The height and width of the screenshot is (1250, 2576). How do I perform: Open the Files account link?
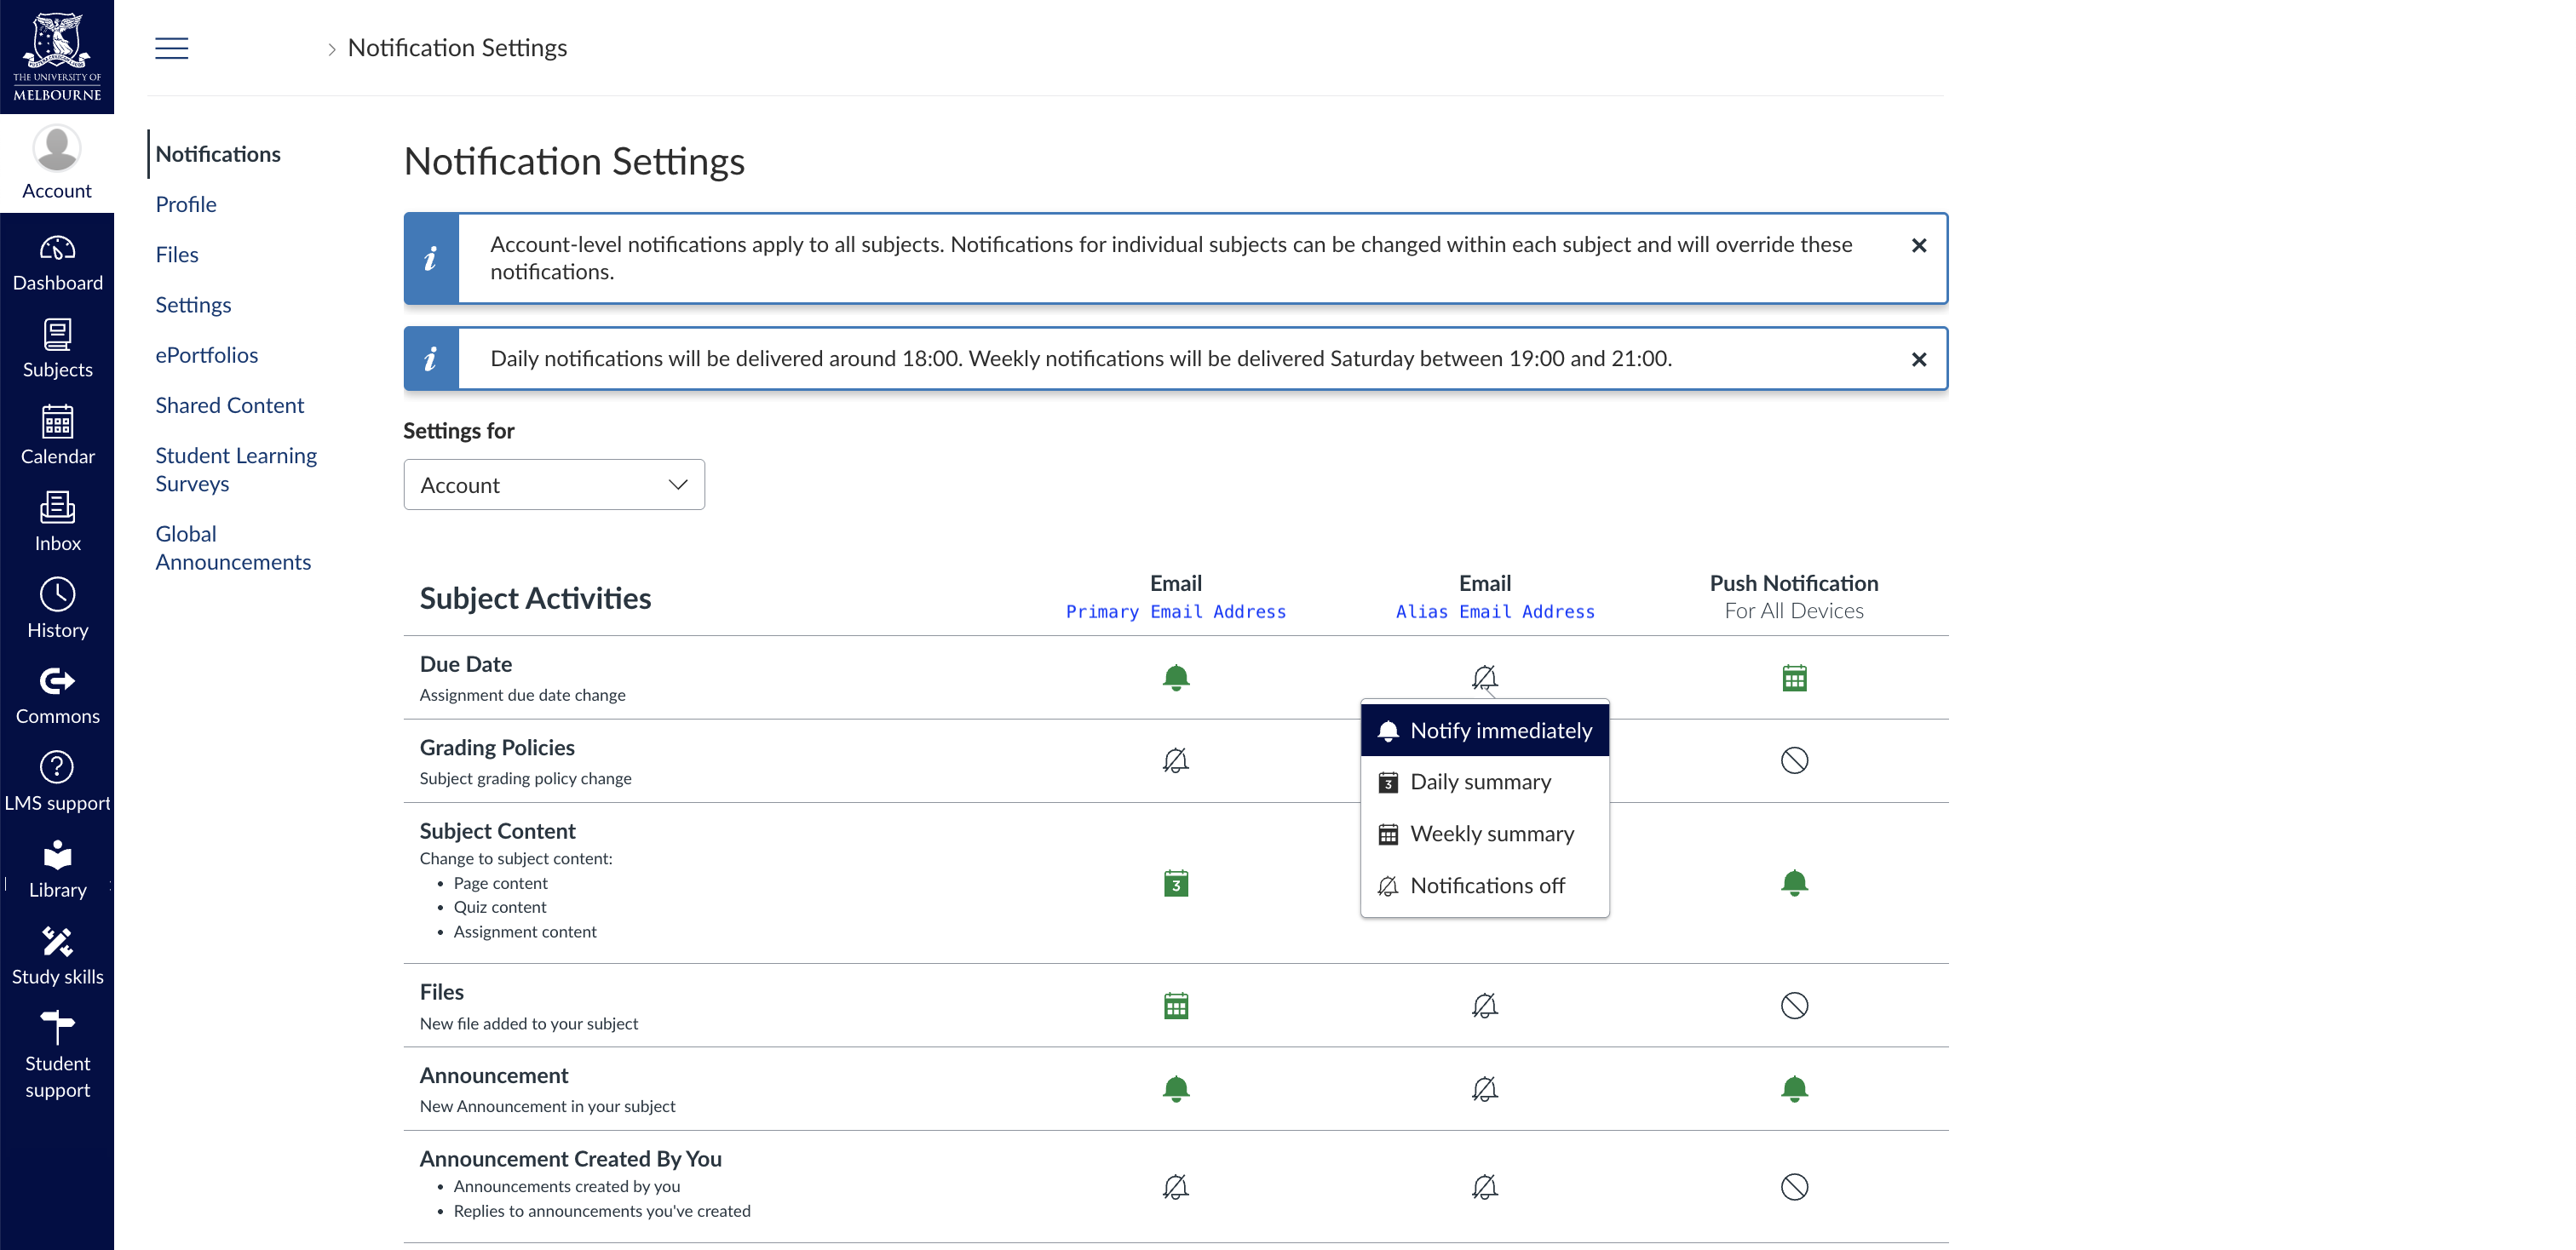177,255
